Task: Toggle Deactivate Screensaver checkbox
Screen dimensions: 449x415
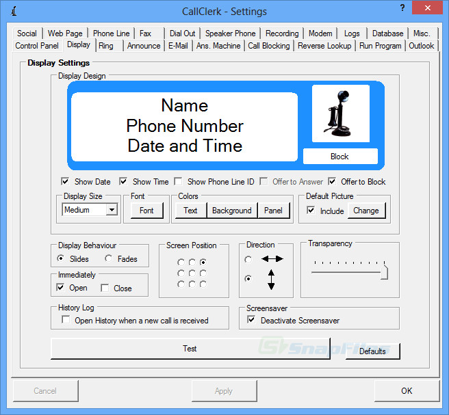Action: 251,319
